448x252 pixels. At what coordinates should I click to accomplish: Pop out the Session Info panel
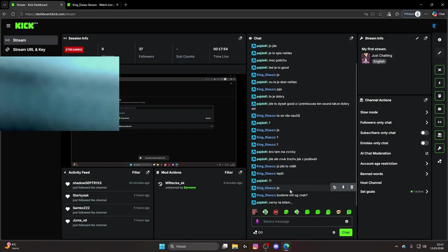[x=240, y=38]
